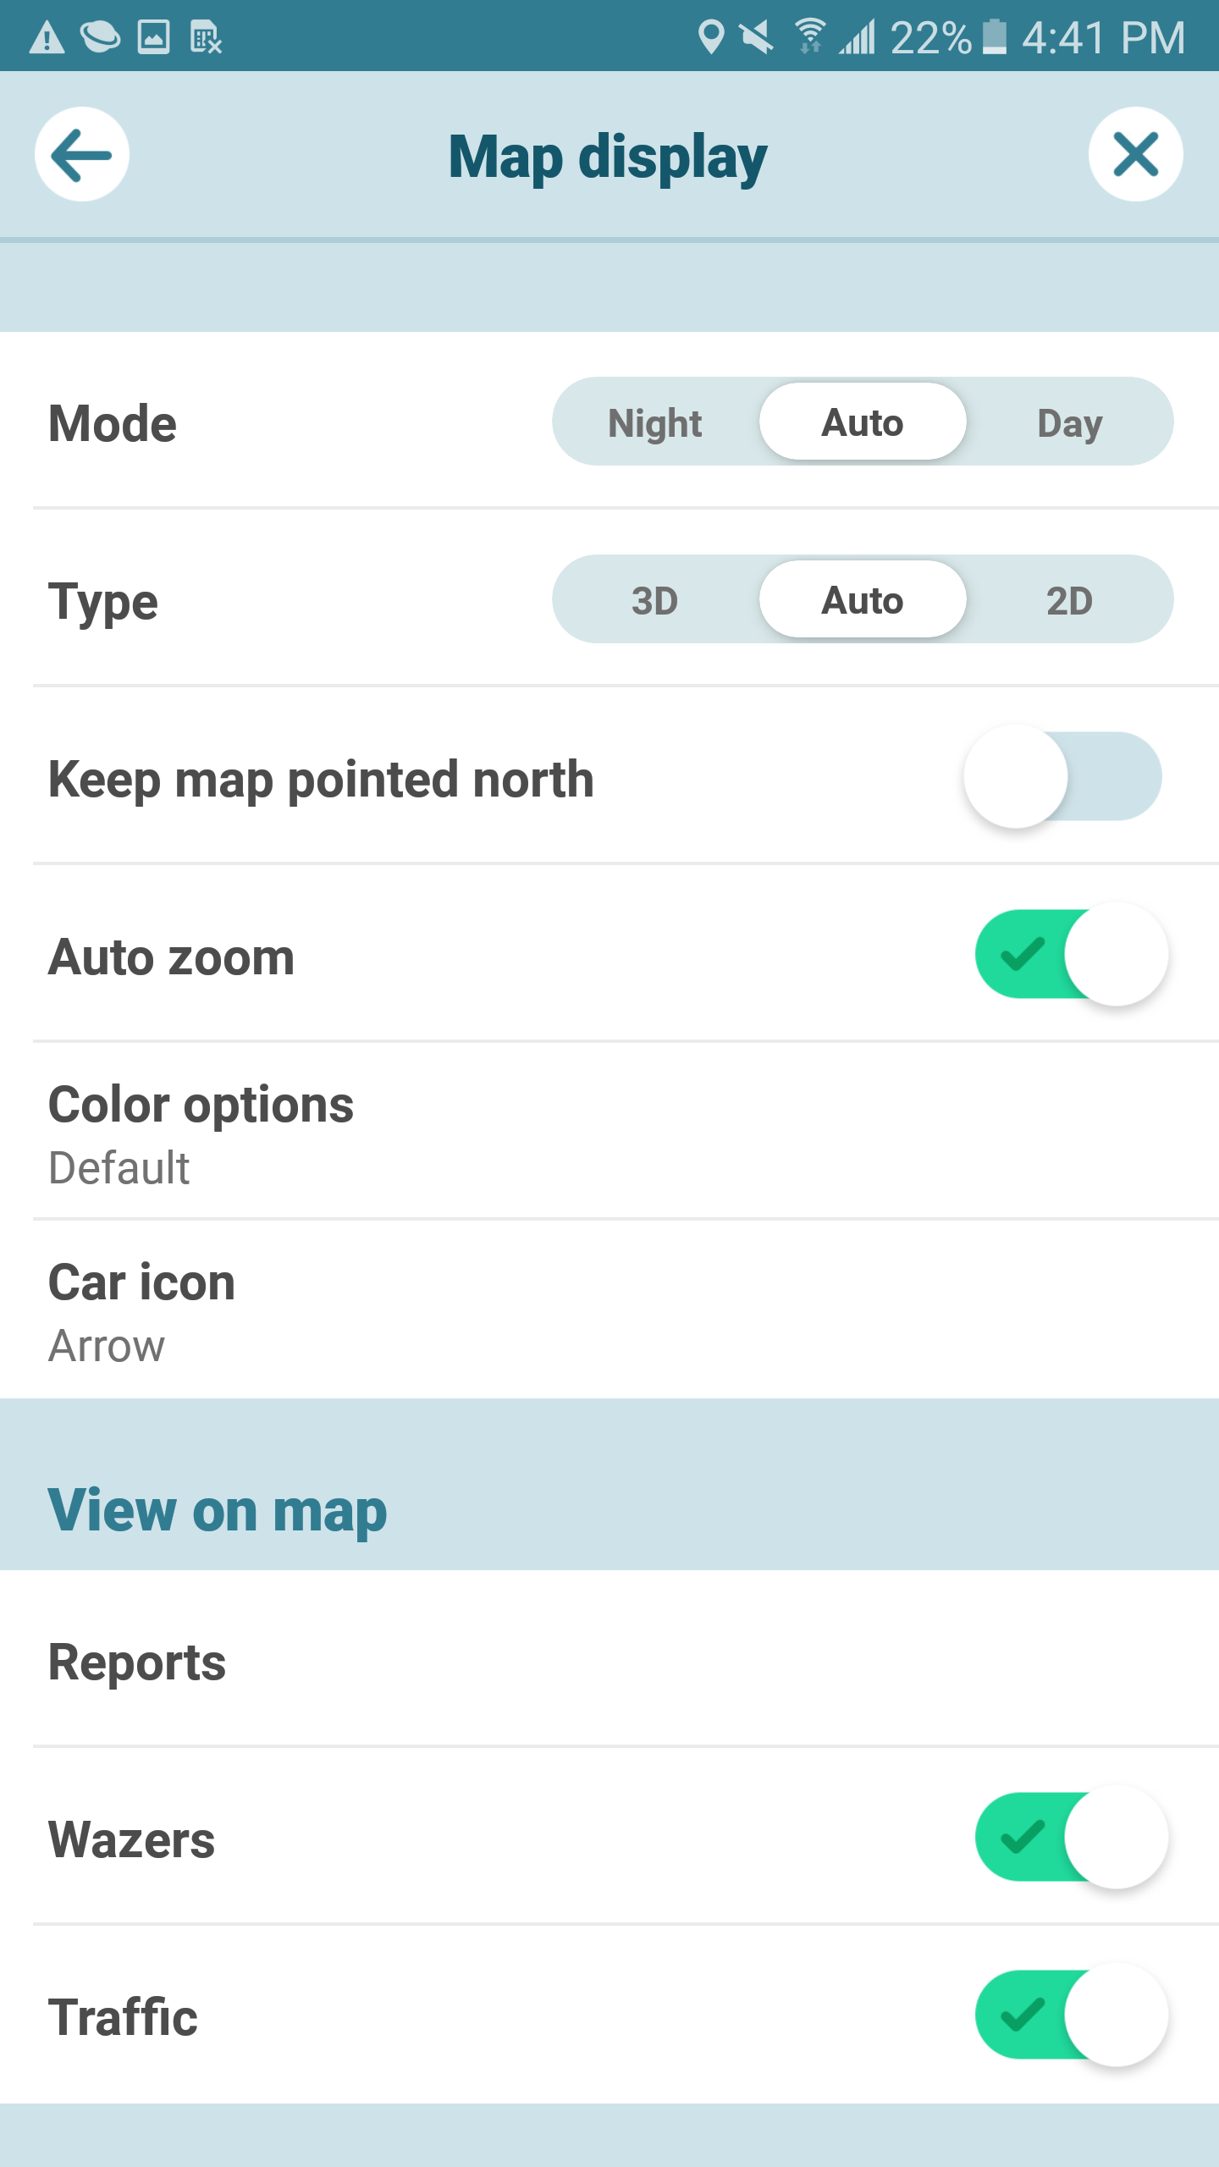Tap the location pin status icon
The height and width of the screenshot is (2167, 1219).
click(x=710, y=37)
